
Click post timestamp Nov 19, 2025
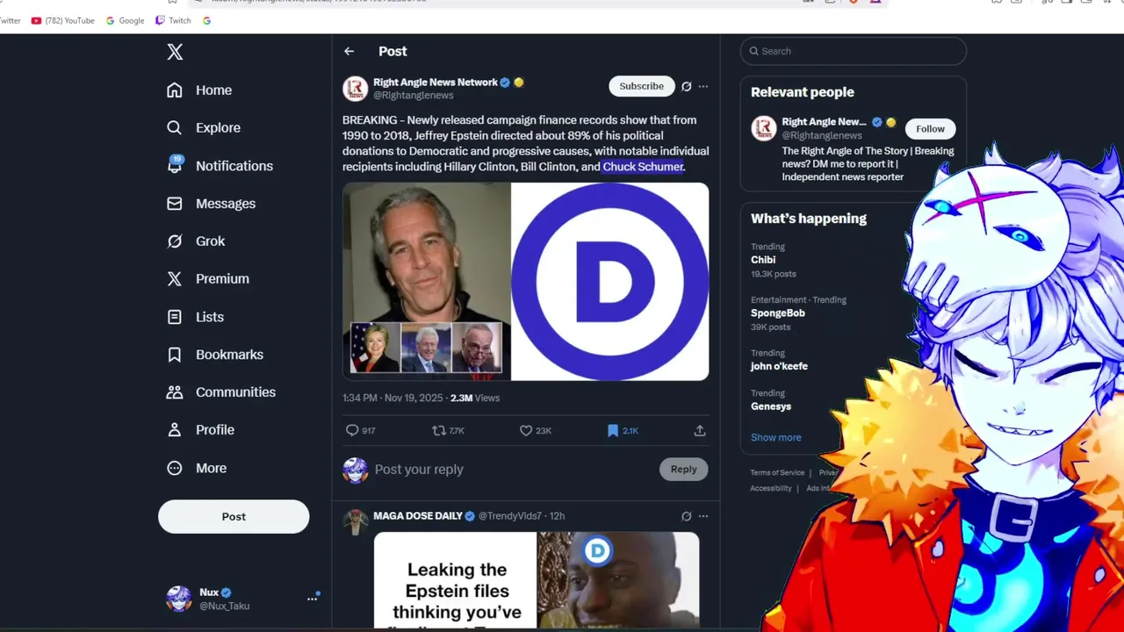click(393, 398)
